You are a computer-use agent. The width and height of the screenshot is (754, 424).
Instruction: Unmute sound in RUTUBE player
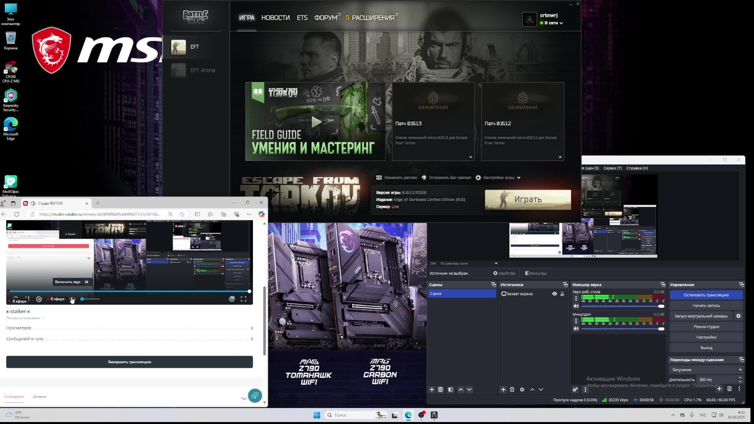[x=72, y=299]
